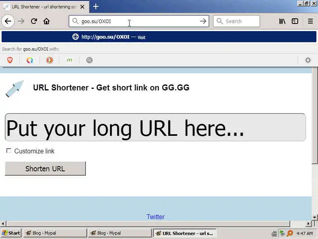Click the vertical scrollbar down arrow

coord(315,217)
